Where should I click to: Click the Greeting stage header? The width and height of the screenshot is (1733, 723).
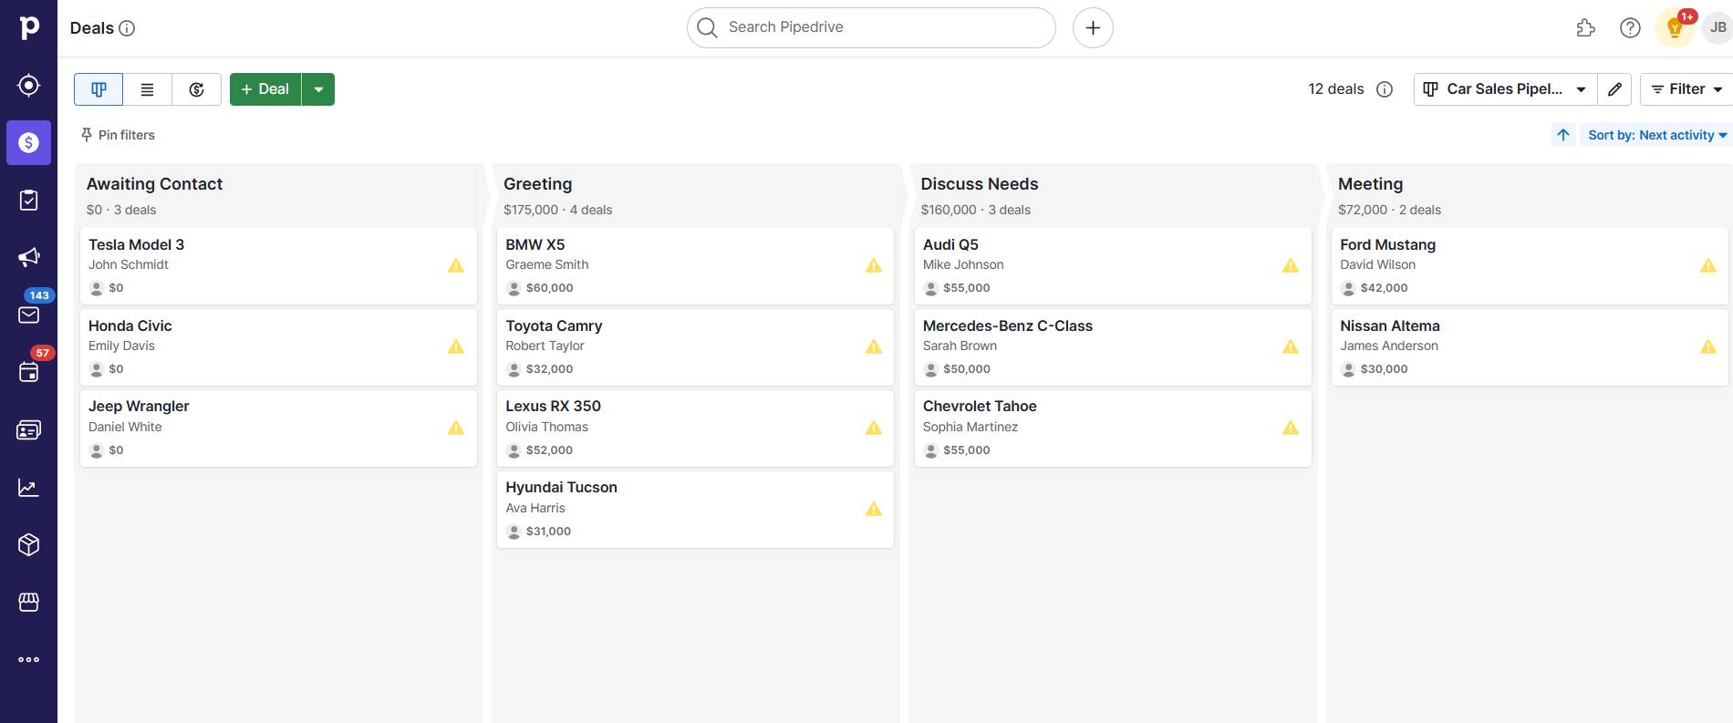point(537,184)
